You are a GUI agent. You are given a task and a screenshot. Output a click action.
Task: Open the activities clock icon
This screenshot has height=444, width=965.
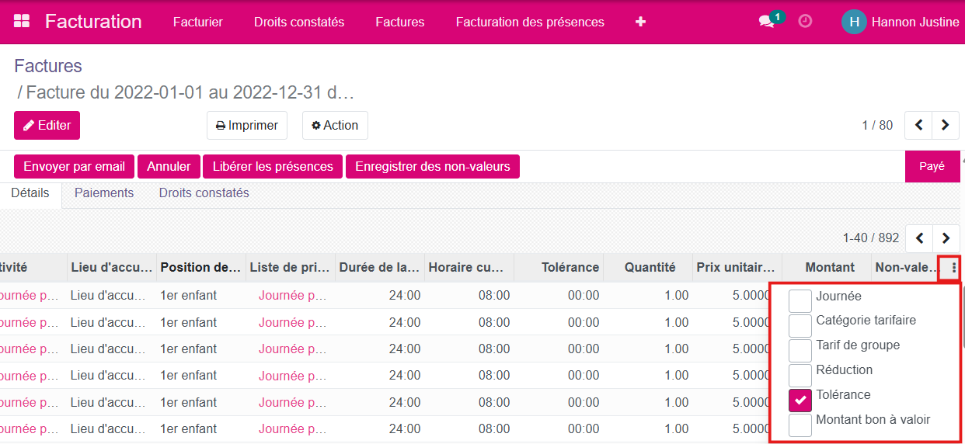click(806, 22)
